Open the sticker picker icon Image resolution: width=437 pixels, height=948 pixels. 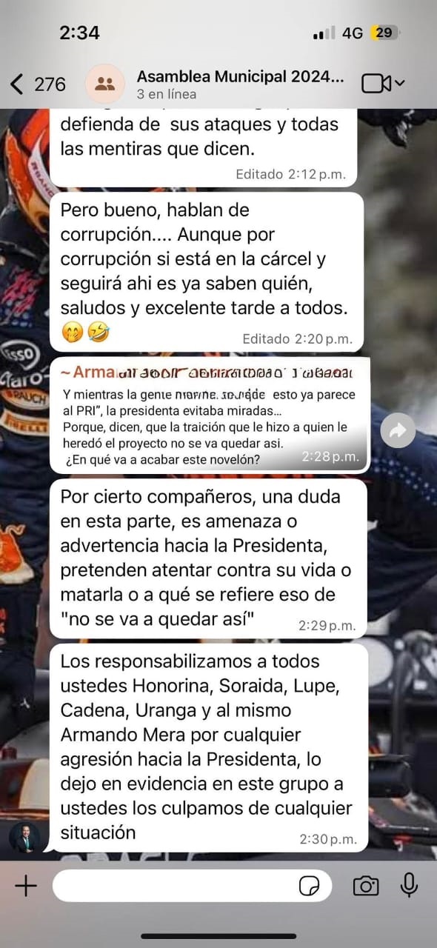tap(310, 886)
